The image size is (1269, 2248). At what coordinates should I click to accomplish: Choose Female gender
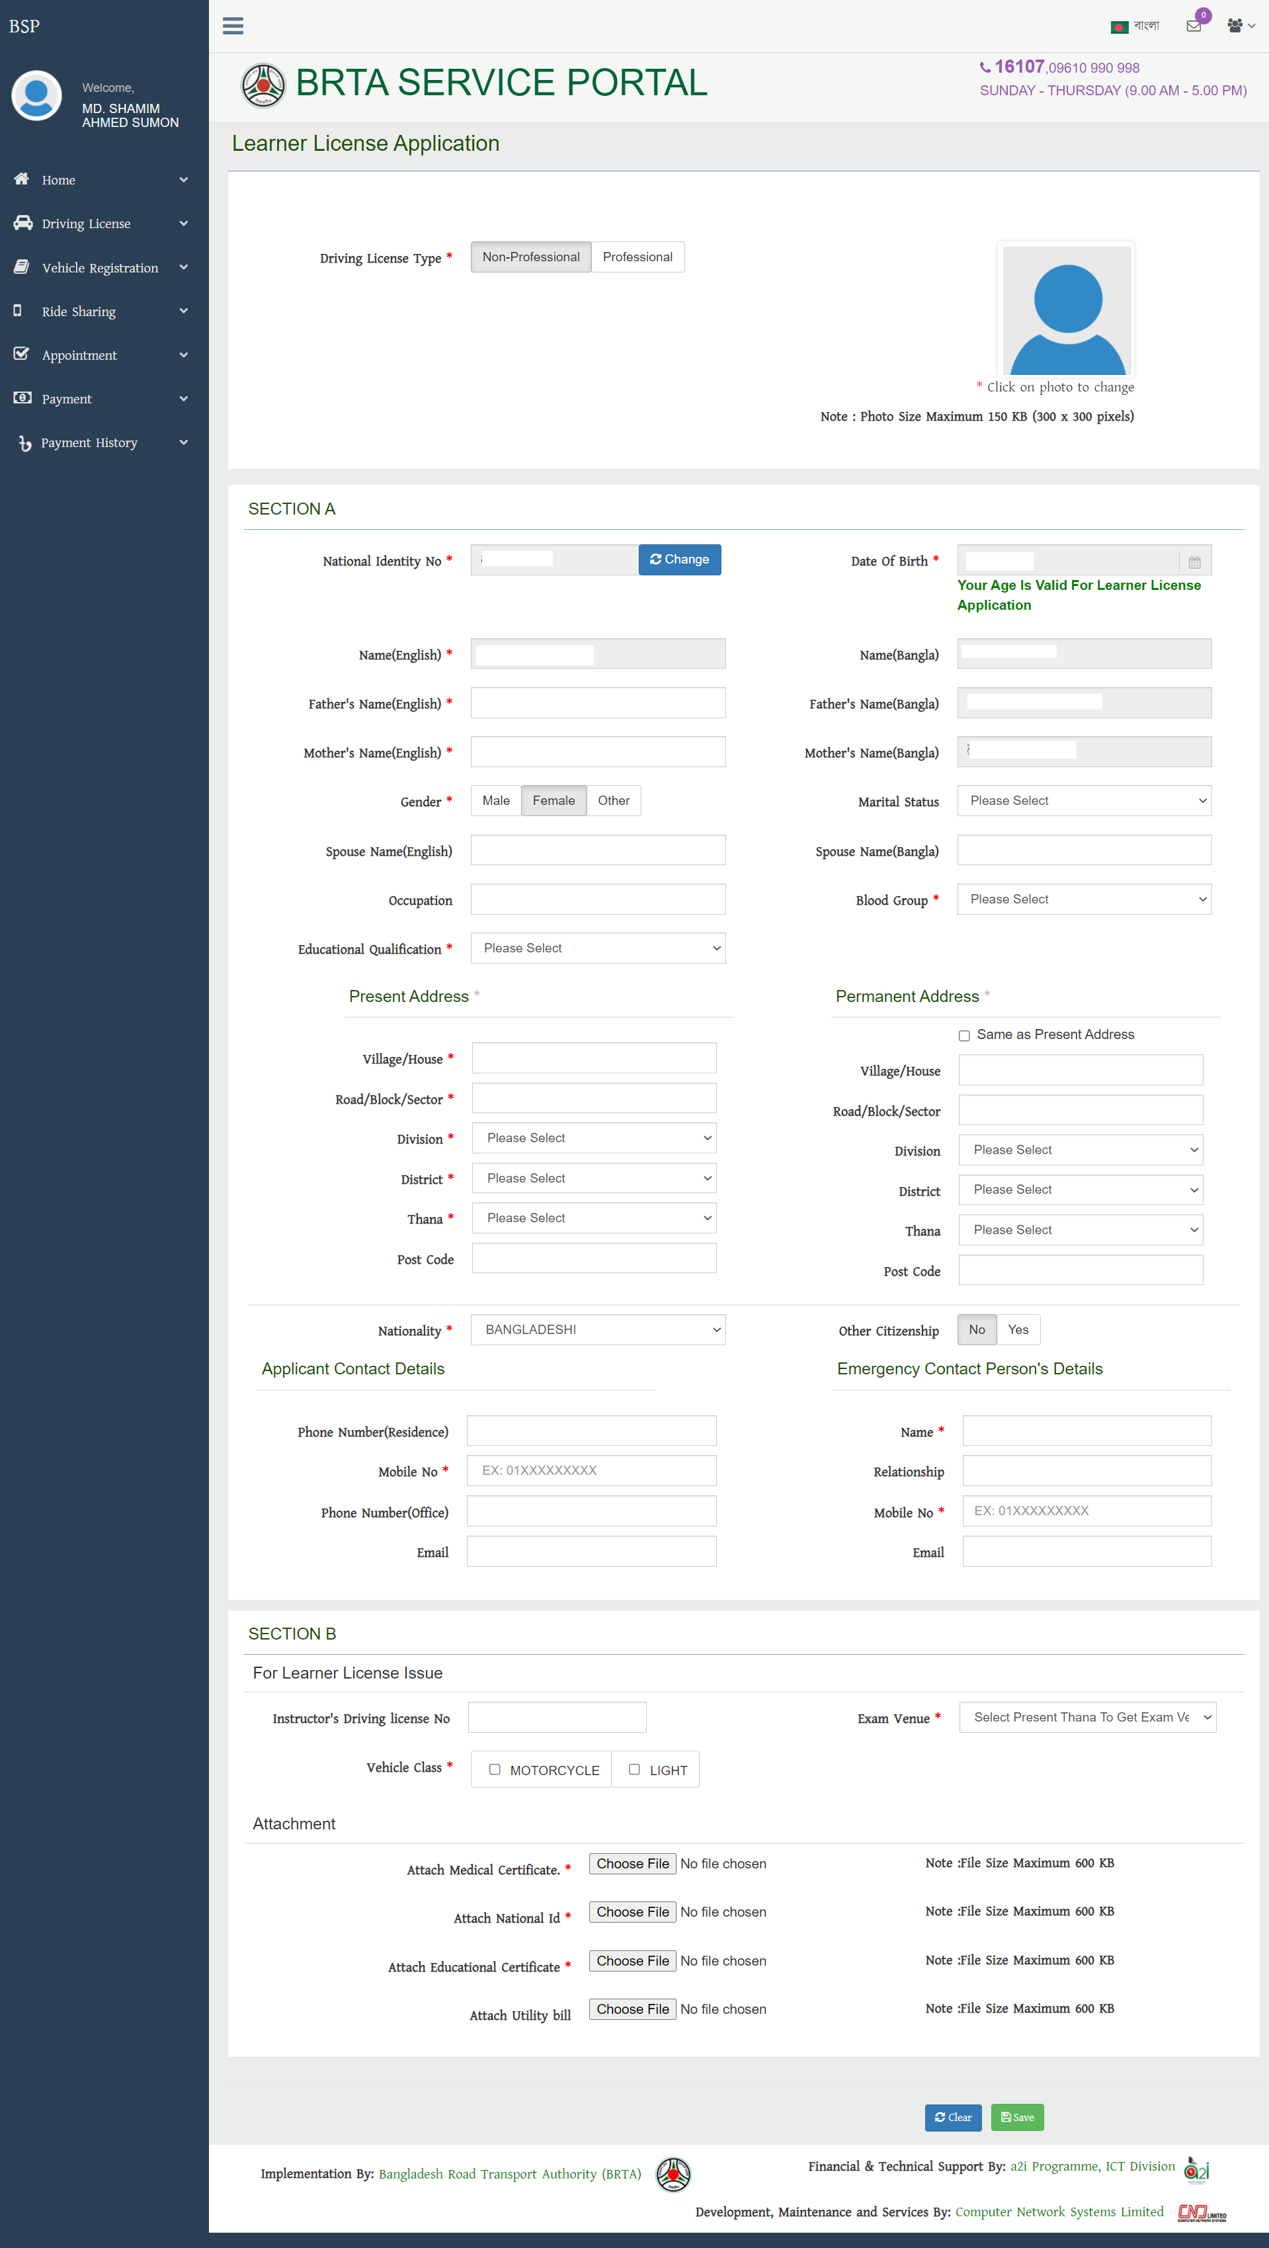coord(553,800)
